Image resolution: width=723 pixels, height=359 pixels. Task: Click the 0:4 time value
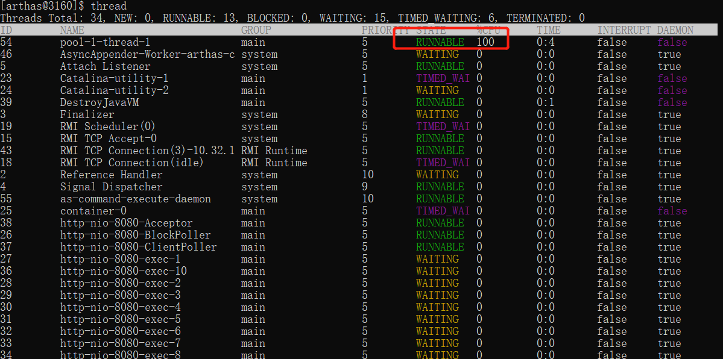(546, 42)
